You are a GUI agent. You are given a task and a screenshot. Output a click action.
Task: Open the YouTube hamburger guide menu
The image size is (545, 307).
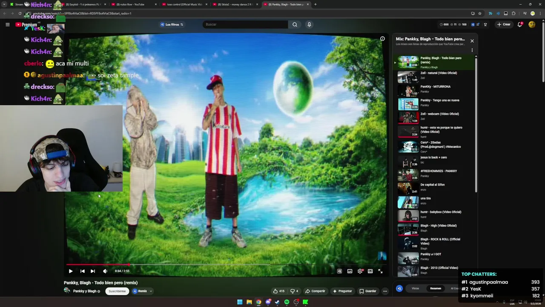point(7,25)
